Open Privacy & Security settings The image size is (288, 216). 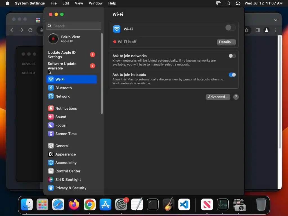[x=72, y=188]
